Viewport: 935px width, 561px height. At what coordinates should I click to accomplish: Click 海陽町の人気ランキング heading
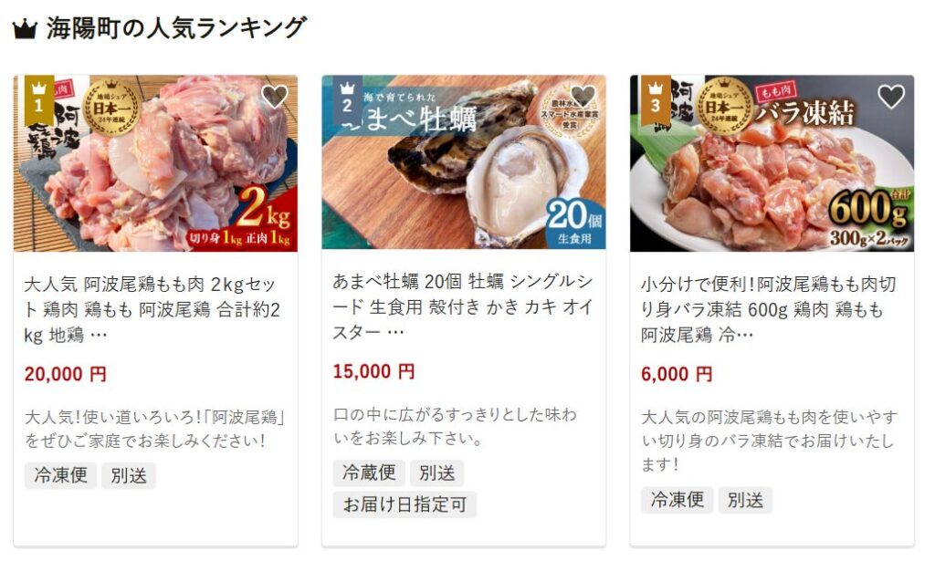(x=176, y=28)
